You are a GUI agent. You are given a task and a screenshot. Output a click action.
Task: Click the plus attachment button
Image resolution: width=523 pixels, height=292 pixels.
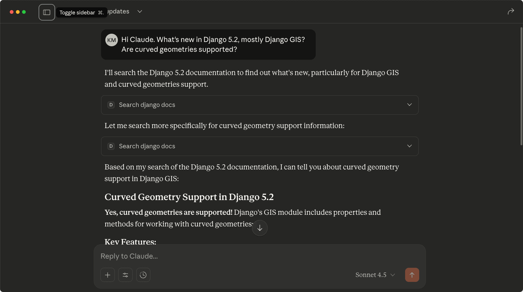[x=107, y=275]
